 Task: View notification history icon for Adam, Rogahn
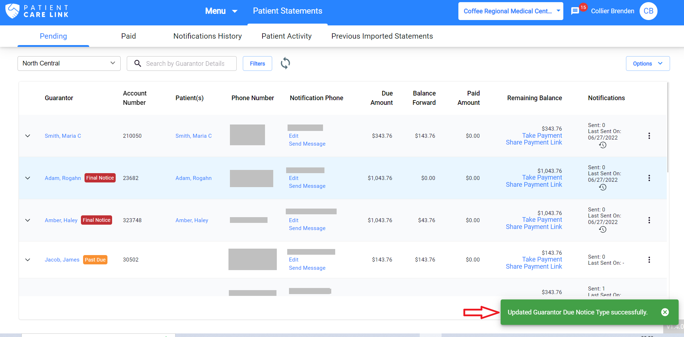[x=603, y=187]
